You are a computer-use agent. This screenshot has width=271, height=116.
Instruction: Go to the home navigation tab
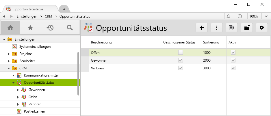click(x=10, y=28)
